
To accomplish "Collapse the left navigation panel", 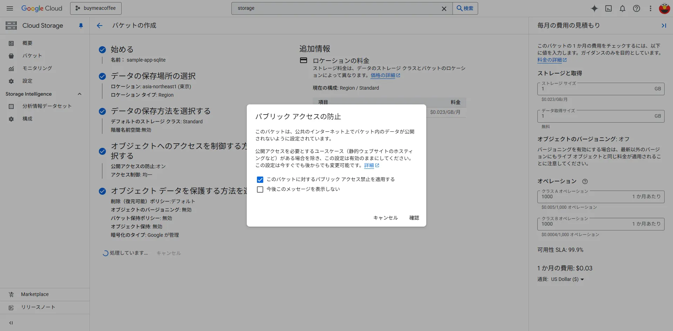I will pos(11,323).
